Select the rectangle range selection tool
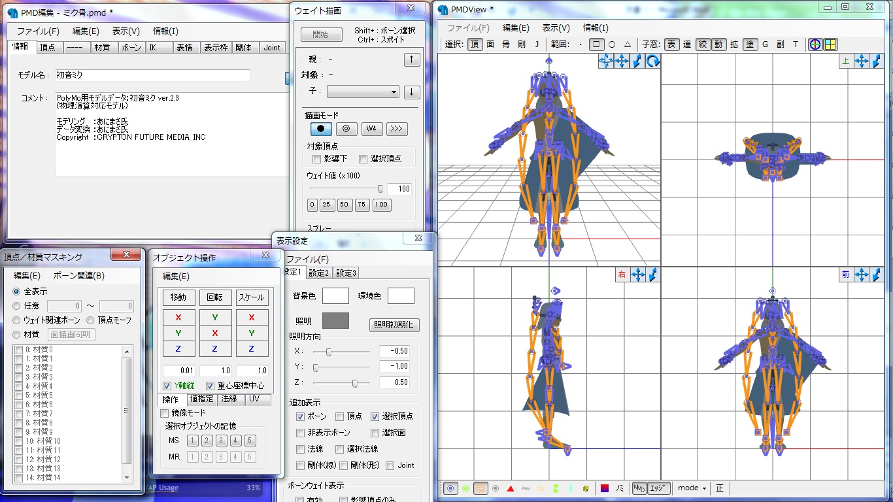Image resolution: width=893 pixels, height=502 pixels. [596, 44]
